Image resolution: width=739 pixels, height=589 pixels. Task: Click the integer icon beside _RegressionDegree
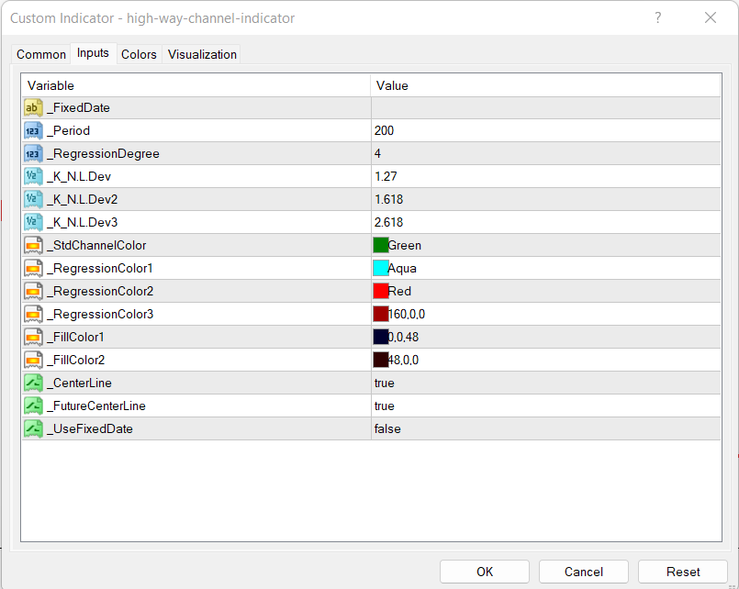tap(33, 154)
